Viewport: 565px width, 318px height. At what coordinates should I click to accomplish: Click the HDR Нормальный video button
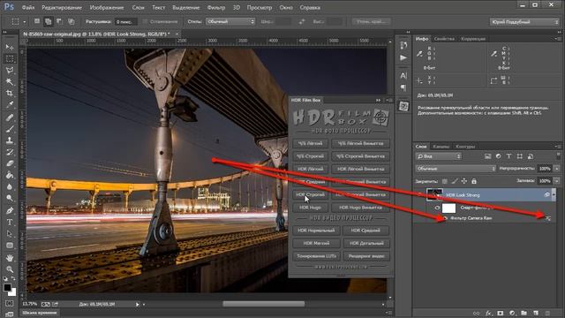tap(316, 231)
